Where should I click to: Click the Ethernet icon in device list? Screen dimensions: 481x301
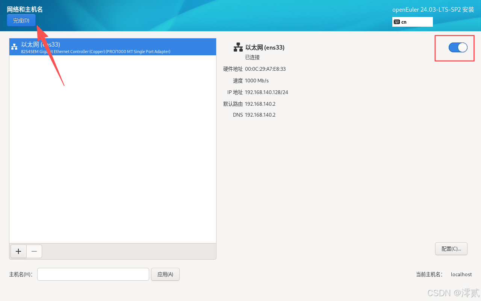tap(14, 47)
